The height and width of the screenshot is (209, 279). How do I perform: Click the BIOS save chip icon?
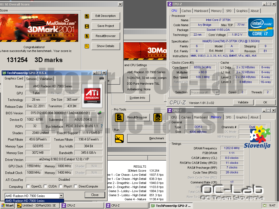pyautogui.click(x=100, y=113)
